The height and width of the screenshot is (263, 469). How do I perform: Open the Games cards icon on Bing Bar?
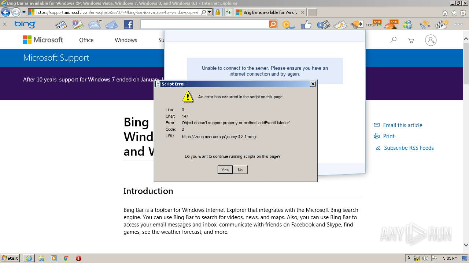click(x=357, y=25)
